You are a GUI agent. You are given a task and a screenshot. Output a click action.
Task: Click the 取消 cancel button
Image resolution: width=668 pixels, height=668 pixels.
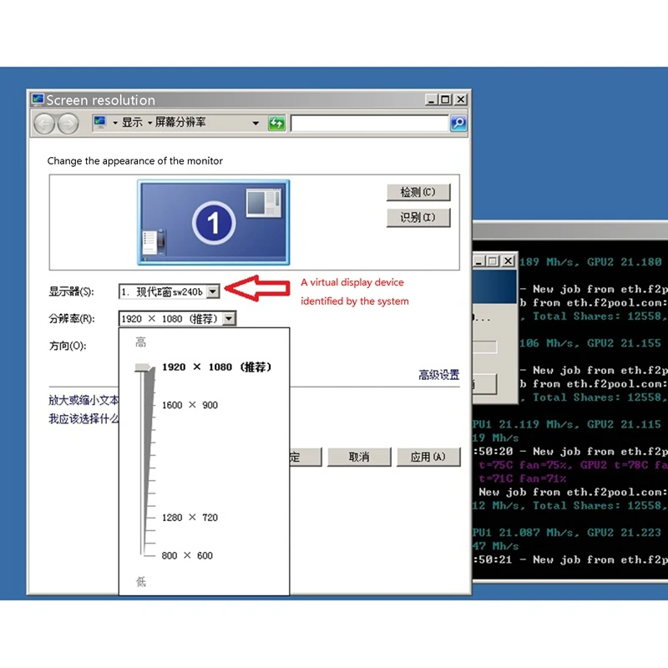click(359, 457)
